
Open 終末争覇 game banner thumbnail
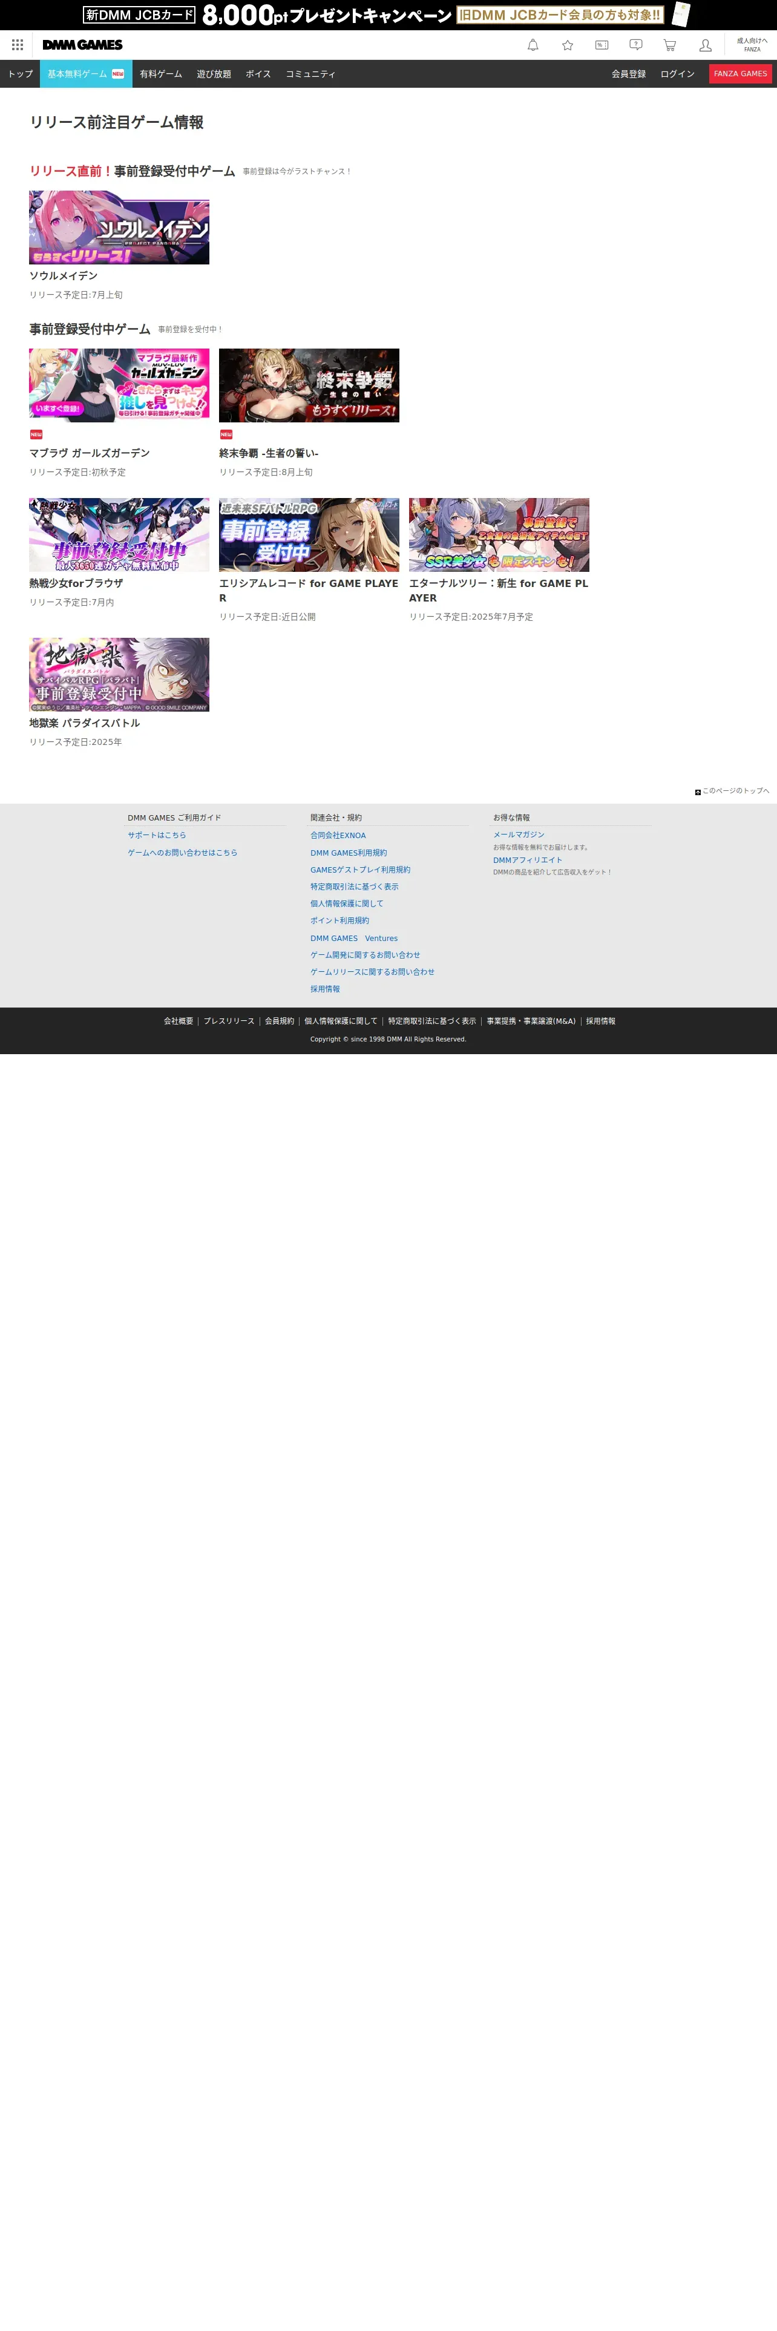pos(309,385)
